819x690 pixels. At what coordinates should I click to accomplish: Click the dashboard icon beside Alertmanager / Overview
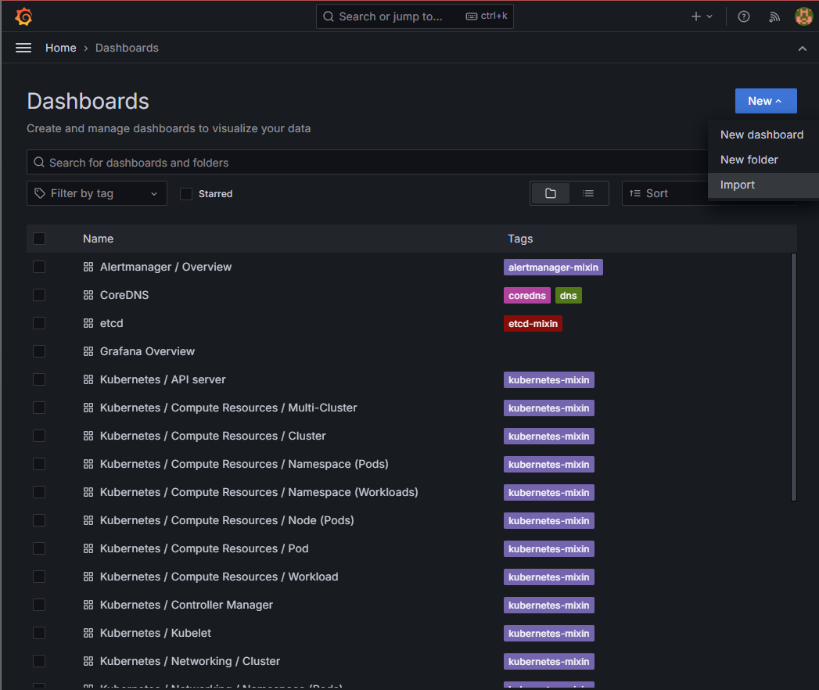pyautogui.click(x=88, y=267)
